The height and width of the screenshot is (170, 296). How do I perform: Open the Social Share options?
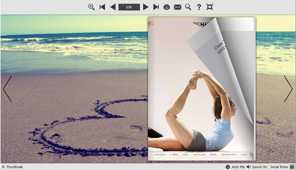pyautogui.click(x=282, y=167)
